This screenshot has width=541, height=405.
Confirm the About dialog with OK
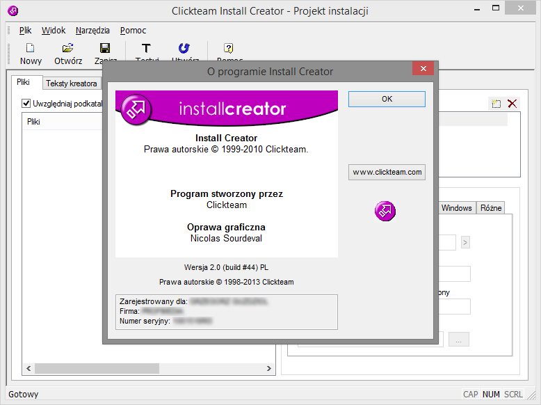(x=387, y=99)
